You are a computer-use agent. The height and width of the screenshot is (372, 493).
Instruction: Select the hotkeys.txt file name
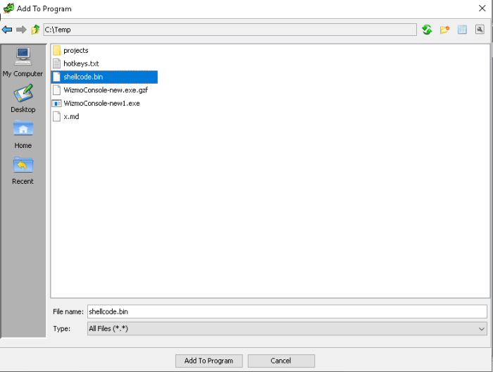(81, 63)
